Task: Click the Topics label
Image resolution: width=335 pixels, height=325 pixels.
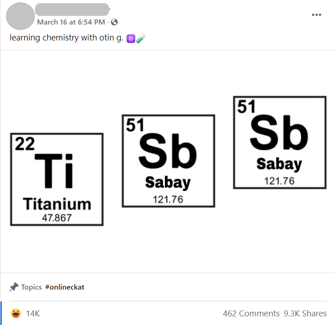Action: [x=31, y=287]
